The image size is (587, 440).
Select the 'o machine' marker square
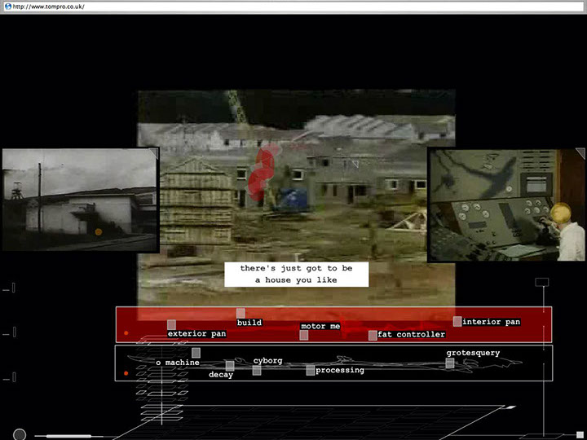[x=196, y=353]
